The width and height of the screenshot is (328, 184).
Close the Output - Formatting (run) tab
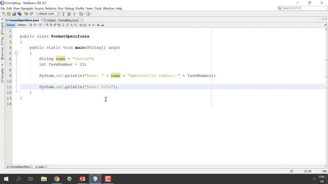[x=82, y=20]
